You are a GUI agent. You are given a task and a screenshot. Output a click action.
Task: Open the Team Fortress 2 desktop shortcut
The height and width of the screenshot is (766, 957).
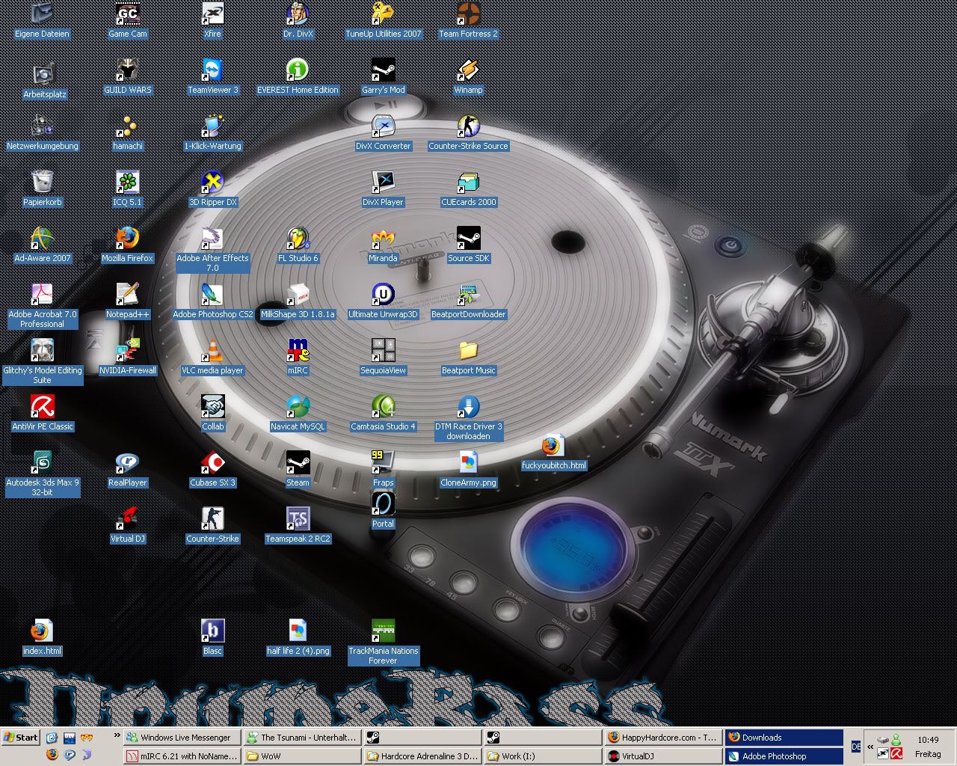(x=468, y=15)
